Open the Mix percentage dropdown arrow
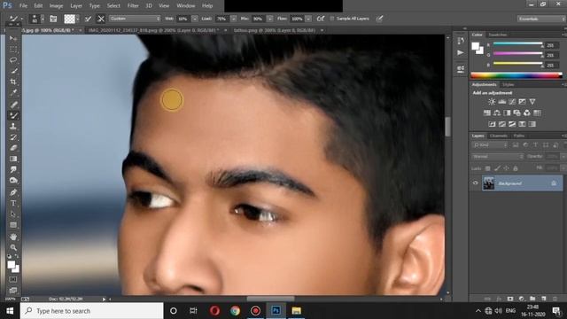 pyautogui.click(x=269, y=19)
